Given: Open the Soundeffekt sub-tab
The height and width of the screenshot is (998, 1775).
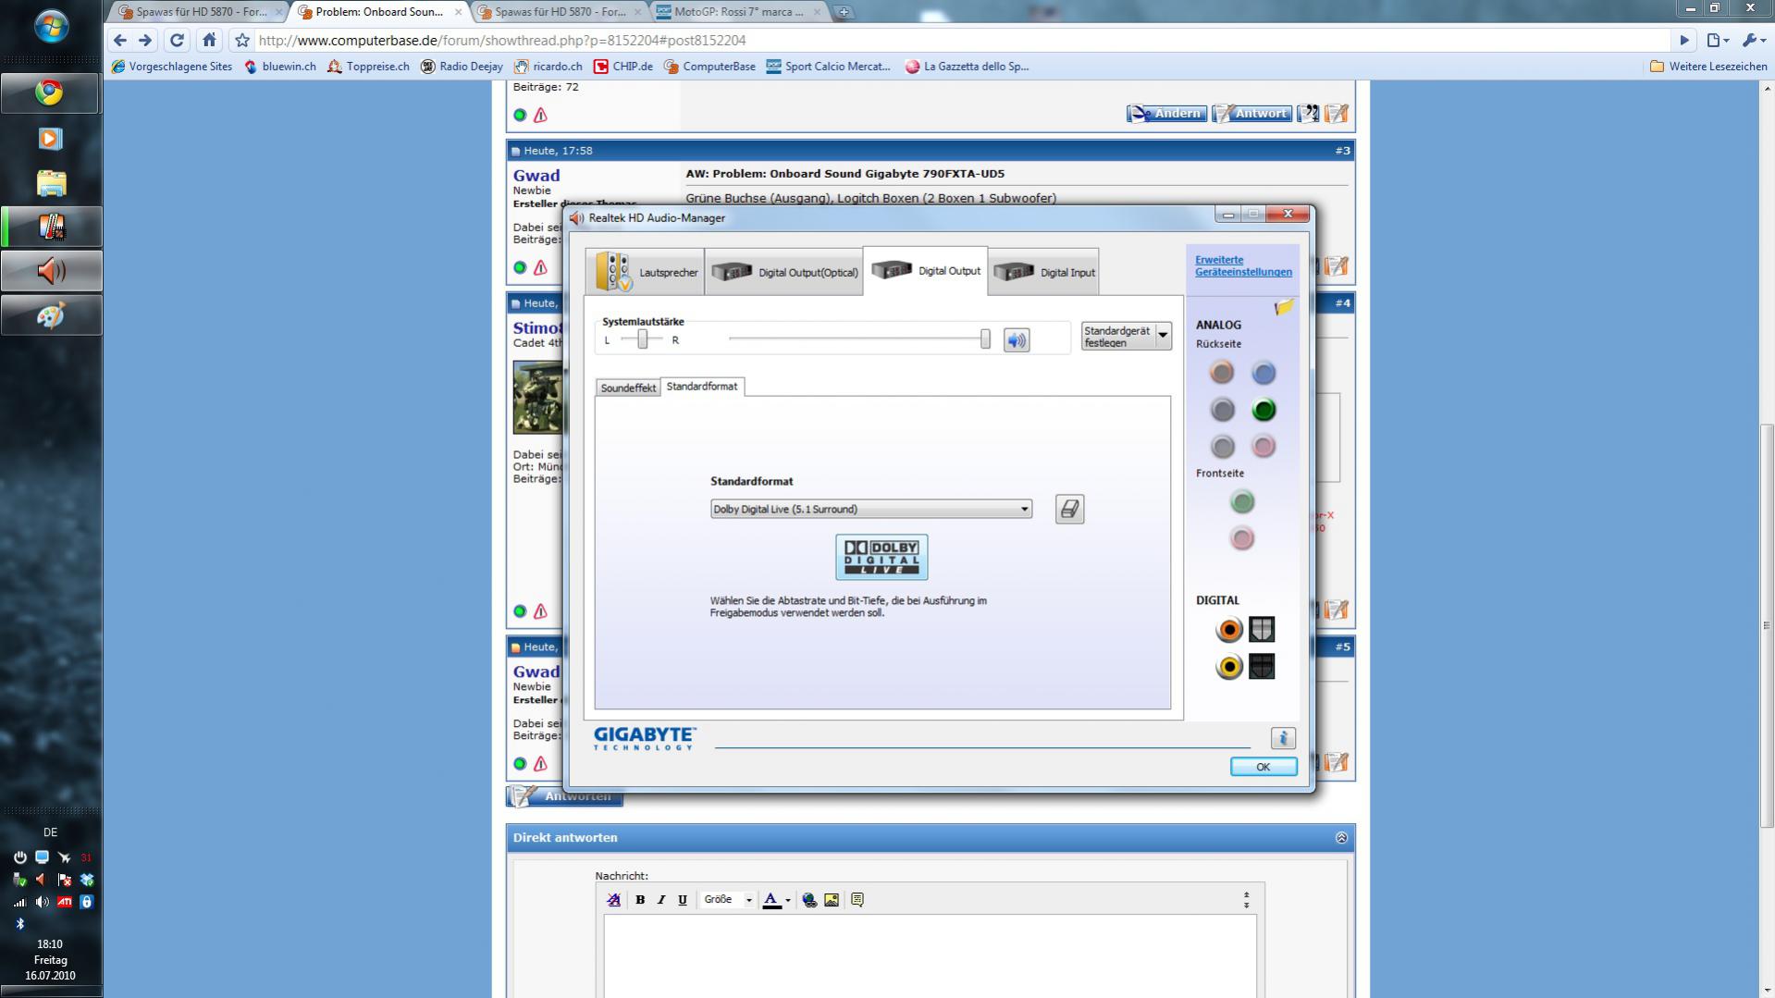Looking at the screenshot, I should [x=628, y=388].
